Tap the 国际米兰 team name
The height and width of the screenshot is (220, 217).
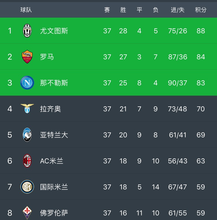(54, 187)
